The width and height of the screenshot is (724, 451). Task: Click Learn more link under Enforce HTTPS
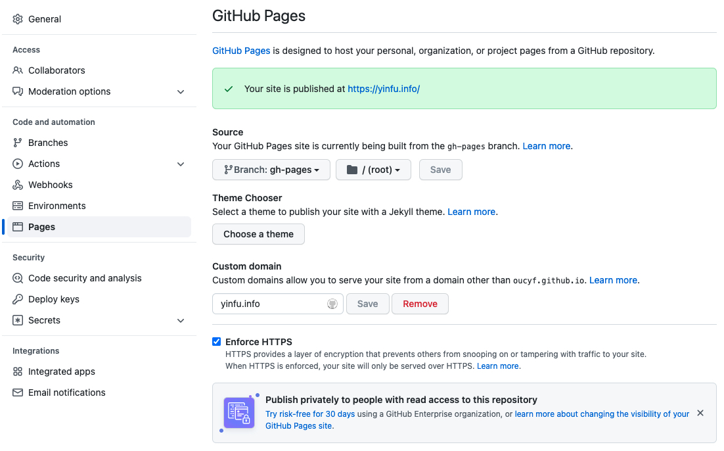point(498,366)
